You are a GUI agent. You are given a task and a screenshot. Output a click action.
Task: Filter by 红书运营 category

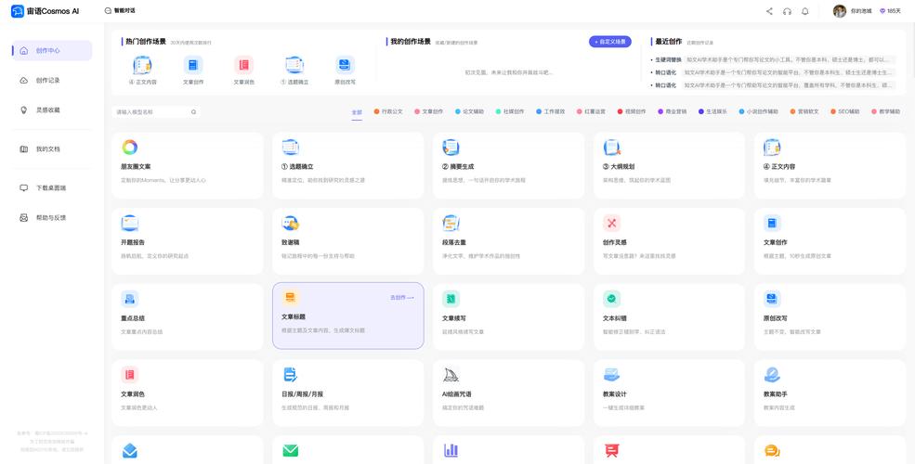(x=591, y=111)
